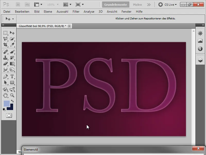Open the Filter menu
Screen dimensions: 206x155
[x=76, y=12]
